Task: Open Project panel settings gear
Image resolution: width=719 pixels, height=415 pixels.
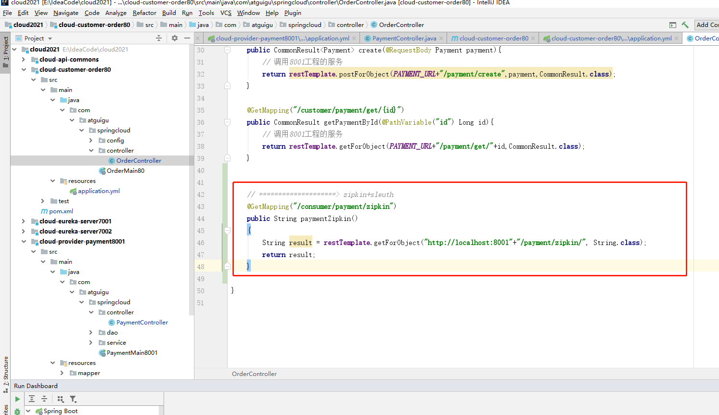Action: [x=175, y=38]
